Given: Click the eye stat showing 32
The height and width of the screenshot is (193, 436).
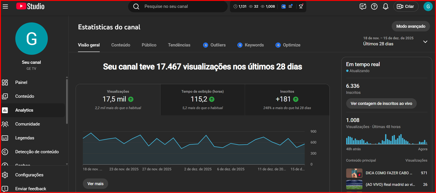Looking at the screenshot, I should click(x=254, y=7).
